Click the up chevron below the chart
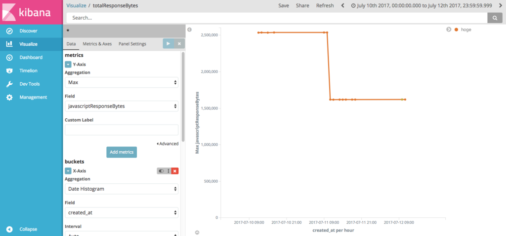Viewport: 506px width, 236px height. coord(198,232)
